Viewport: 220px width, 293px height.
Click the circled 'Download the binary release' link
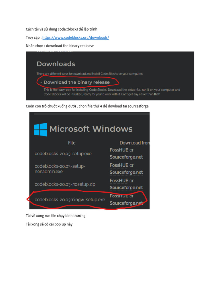77,82
